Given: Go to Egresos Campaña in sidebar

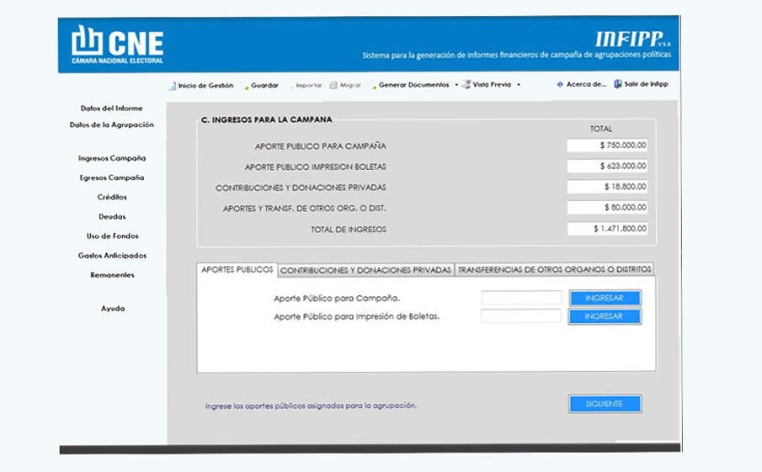Looking at the screenshot, I should point(112,178).
